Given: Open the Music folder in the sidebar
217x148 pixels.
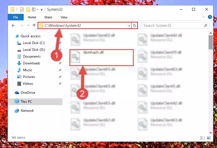Looking at the screenshot, I should pyautogui.click(x=27, y=70).
